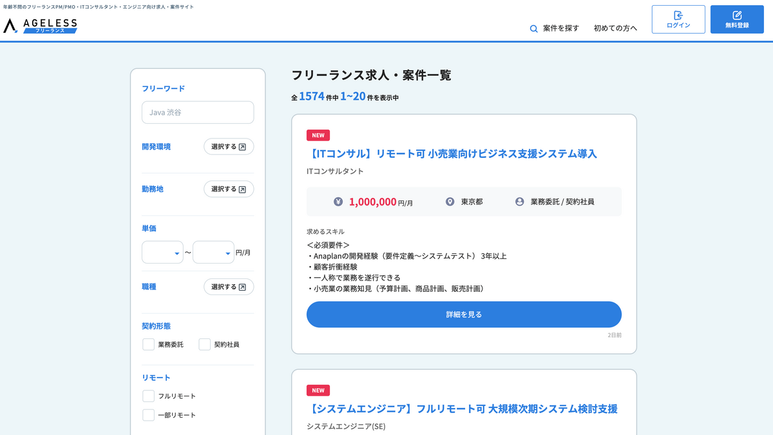Click the 契約形態 filter heading

coord(156,326)
